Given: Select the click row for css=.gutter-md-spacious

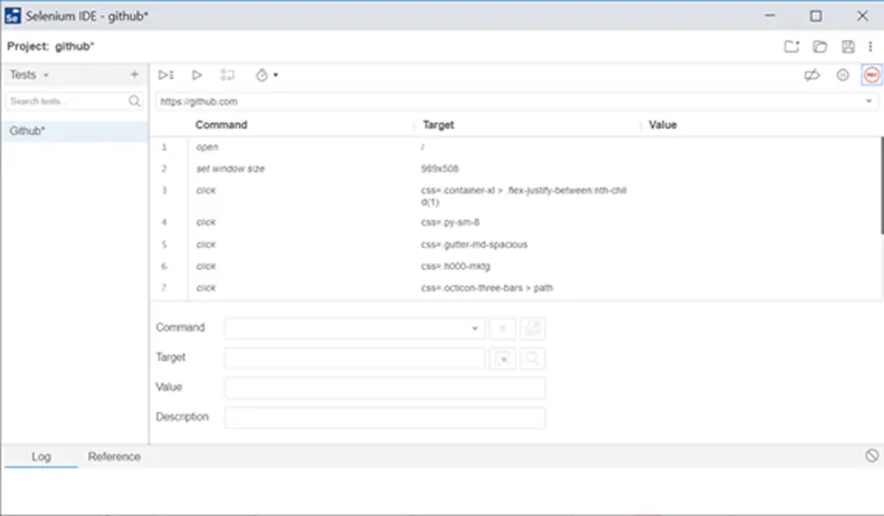Looking at the screenshot, I should (x=516, y=244).
